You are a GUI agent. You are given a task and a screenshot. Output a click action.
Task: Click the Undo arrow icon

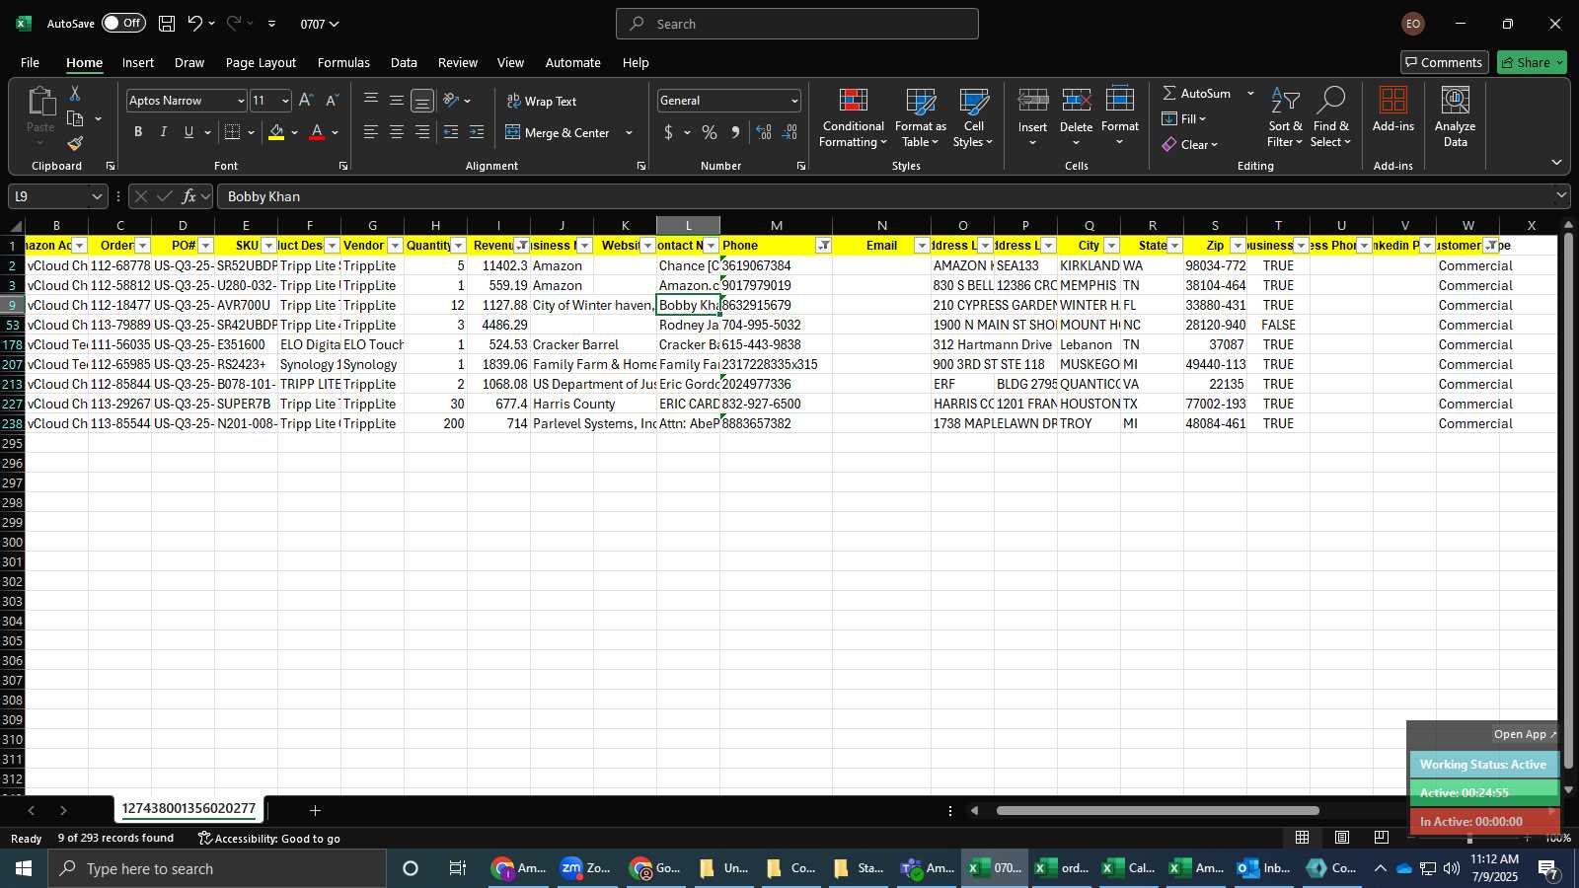click(x=195, y=24)
